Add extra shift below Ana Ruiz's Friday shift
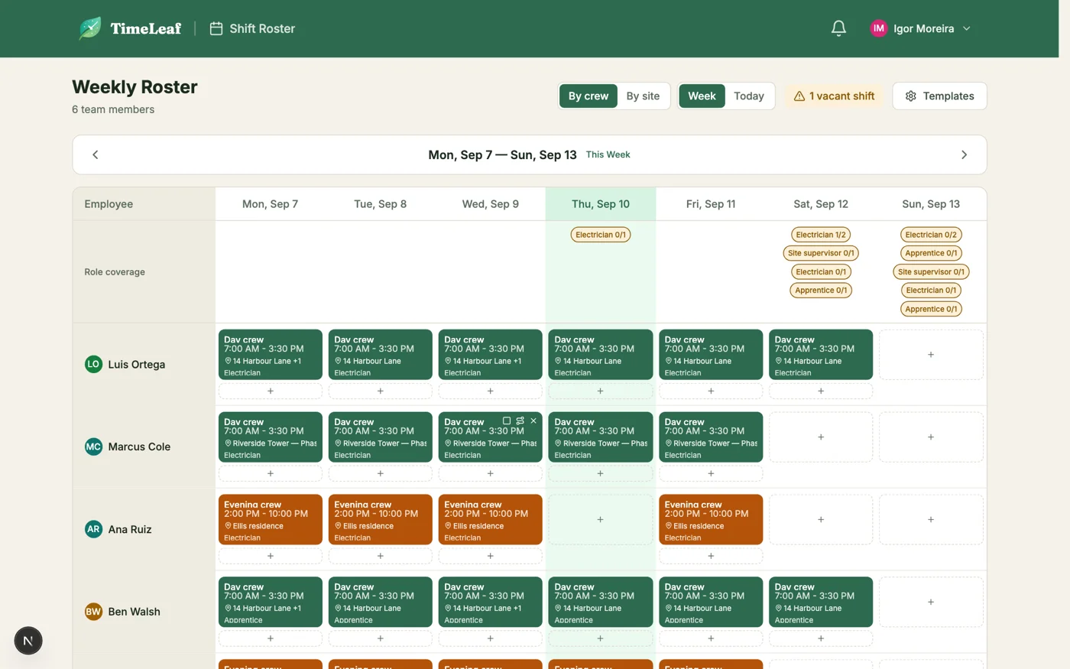Viewport: 1070px width, 669px height. click(x=711, y=556)
